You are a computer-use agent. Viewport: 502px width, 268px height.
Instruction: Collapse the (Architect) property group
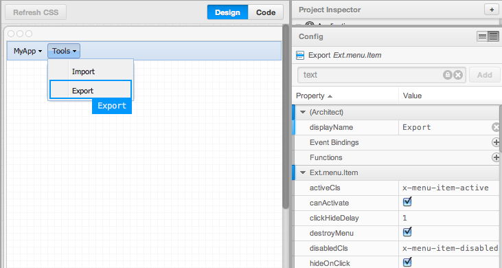303,112
